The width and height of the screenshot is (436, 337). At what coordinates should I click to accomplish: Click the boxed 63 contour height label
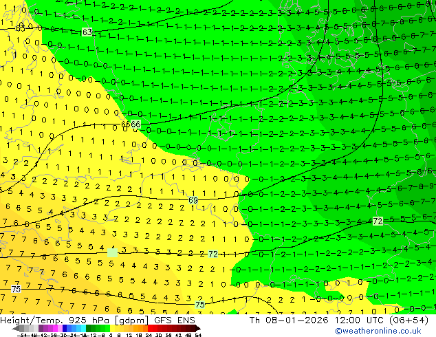click(87, 32)
